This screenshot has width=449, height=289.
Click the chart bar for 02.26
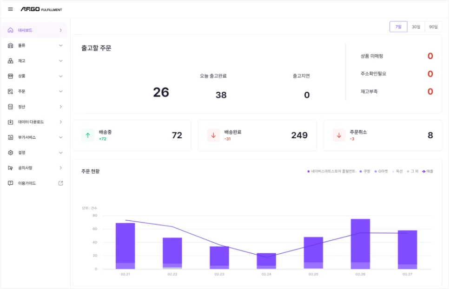pos(360,244)
